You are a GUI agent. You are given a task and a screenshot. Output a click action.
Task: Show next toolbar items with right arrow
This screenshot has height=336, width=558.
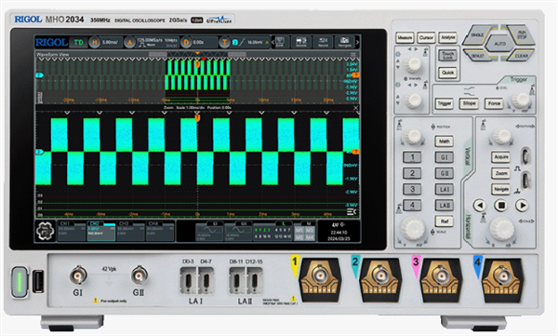coord(357,42)
